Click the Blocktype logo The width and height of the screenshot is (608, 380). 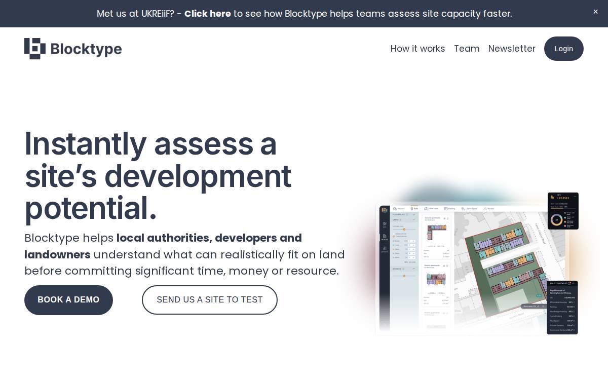(x=73, y=49)
